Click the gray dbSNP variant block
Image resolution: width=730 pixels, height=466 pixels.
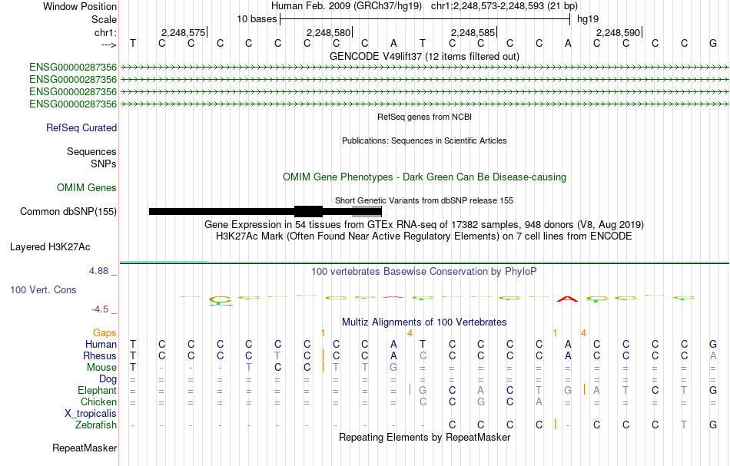[367, 212]
